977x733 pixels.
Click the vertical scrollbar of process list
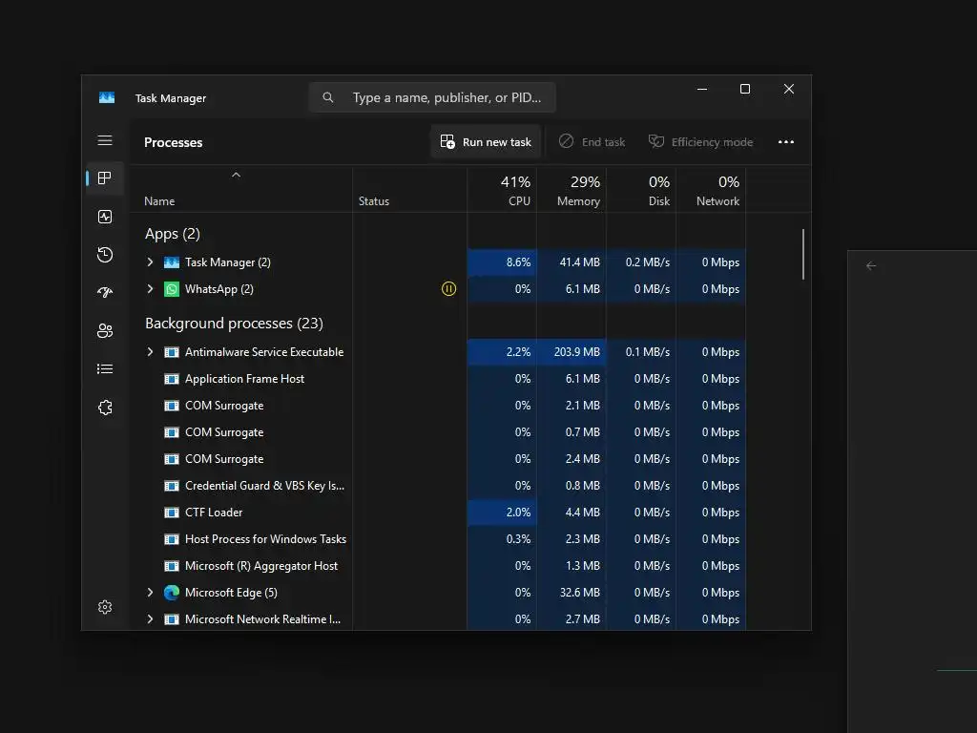(x=803, y=254)
